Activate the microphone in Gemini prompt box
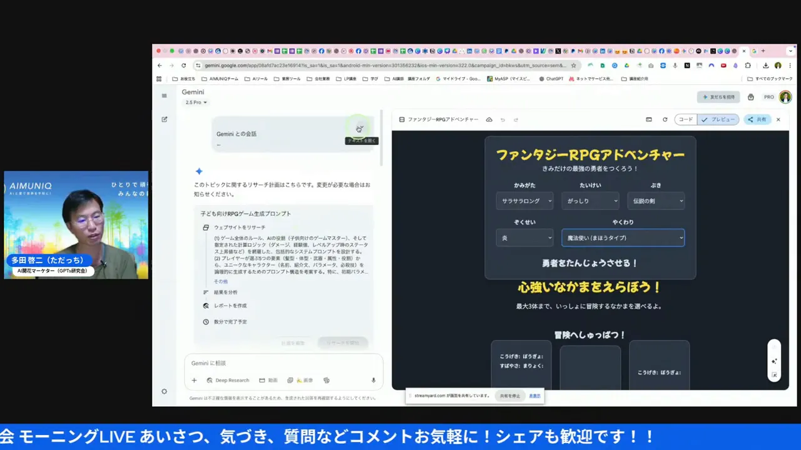801x450 pixels. (x=374, y=380)
